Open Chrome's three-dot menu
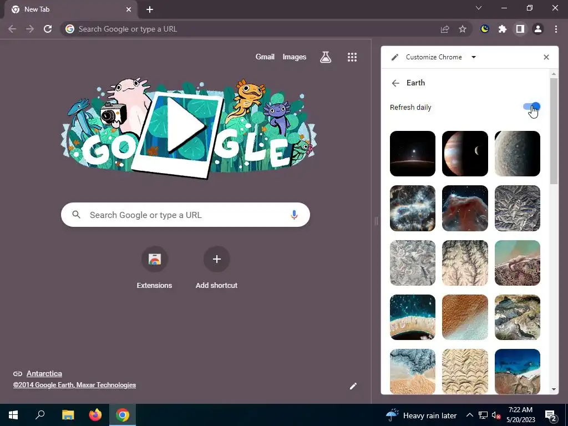The width and height of the screenshot is (568, 426). 556,29
